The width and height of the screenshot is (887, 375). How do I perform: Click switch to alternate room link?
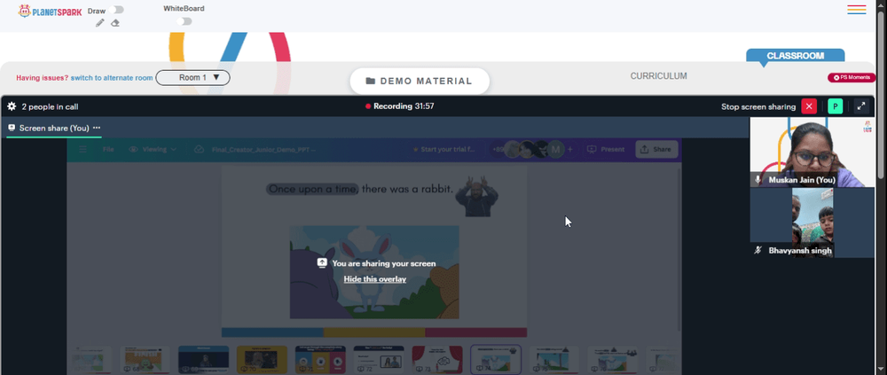click(112, 78)
